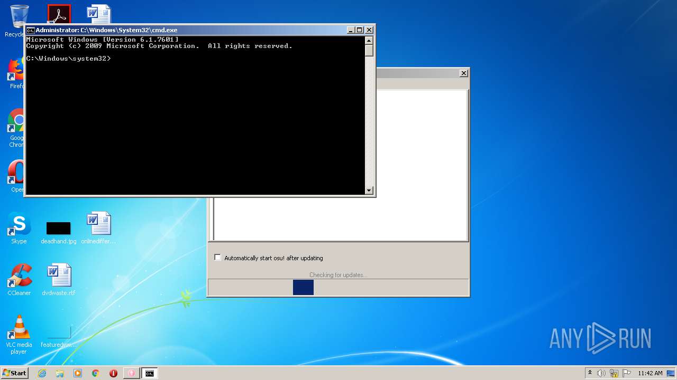Show hidden system tray icons

(x=590, y=373)
